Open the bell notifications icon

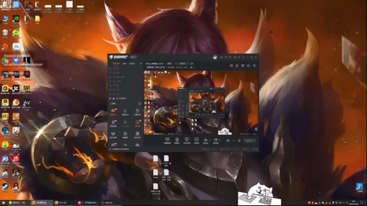[248, 65]
